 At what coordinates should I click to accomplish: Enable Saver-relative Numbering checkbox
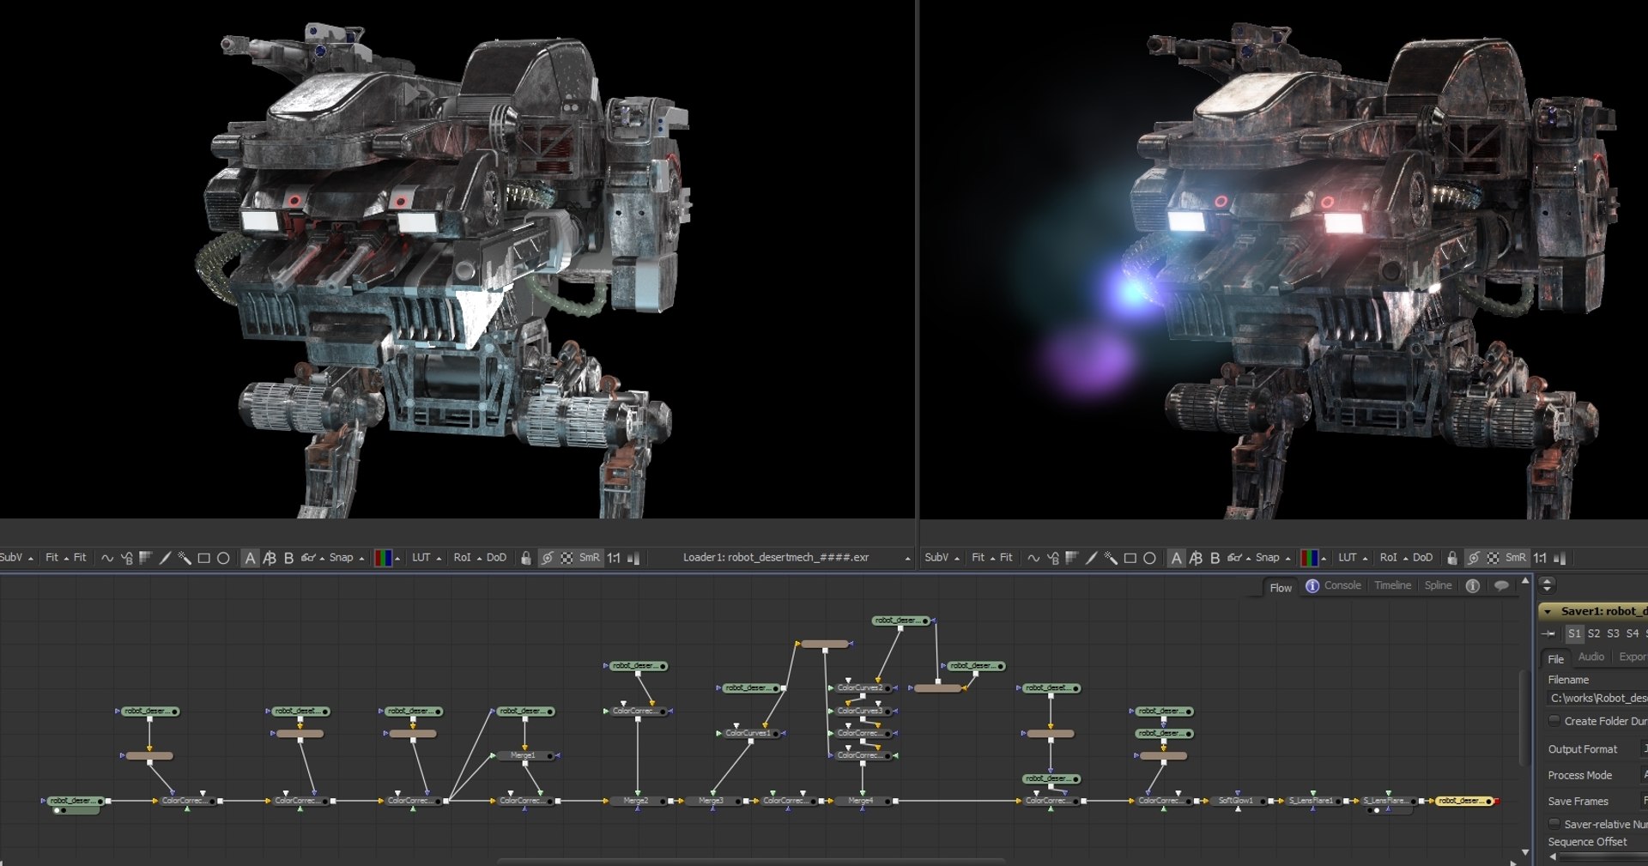[1554, 824]
